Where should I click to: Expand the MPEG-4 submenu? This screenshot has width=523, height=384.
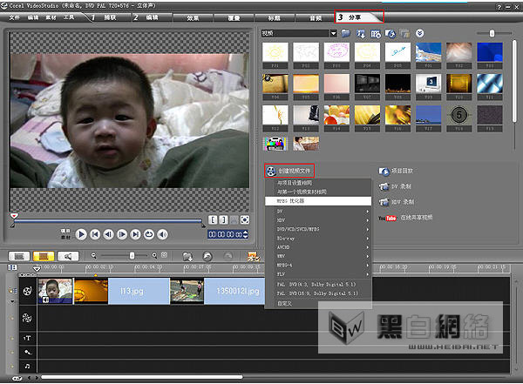click(x=318, y=266)
